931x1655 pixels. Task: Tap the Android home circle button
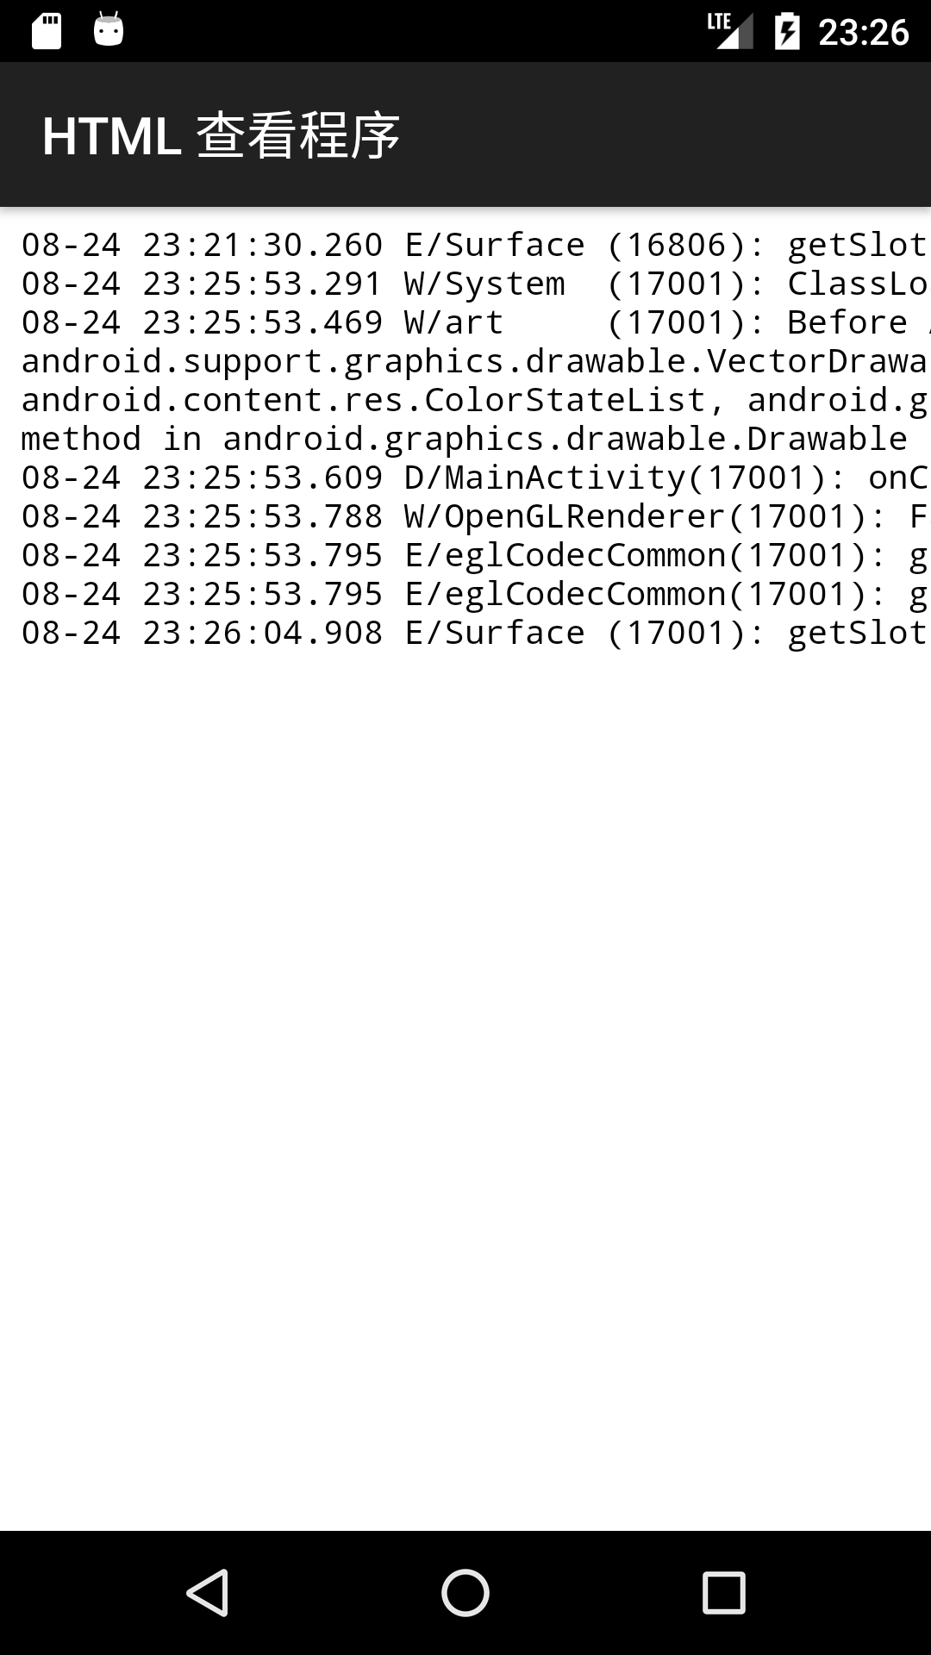(465, 1592)
